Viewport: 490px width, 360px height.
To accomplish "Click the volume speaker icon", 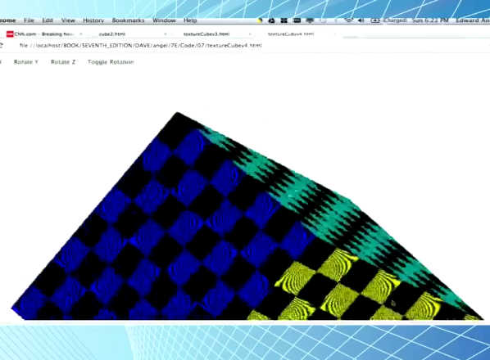I will (361, 20).
